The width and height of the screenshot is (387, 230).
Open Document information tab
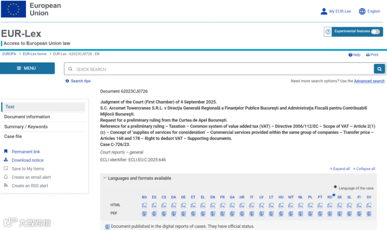pyautogui.click(x=27, y=117)
